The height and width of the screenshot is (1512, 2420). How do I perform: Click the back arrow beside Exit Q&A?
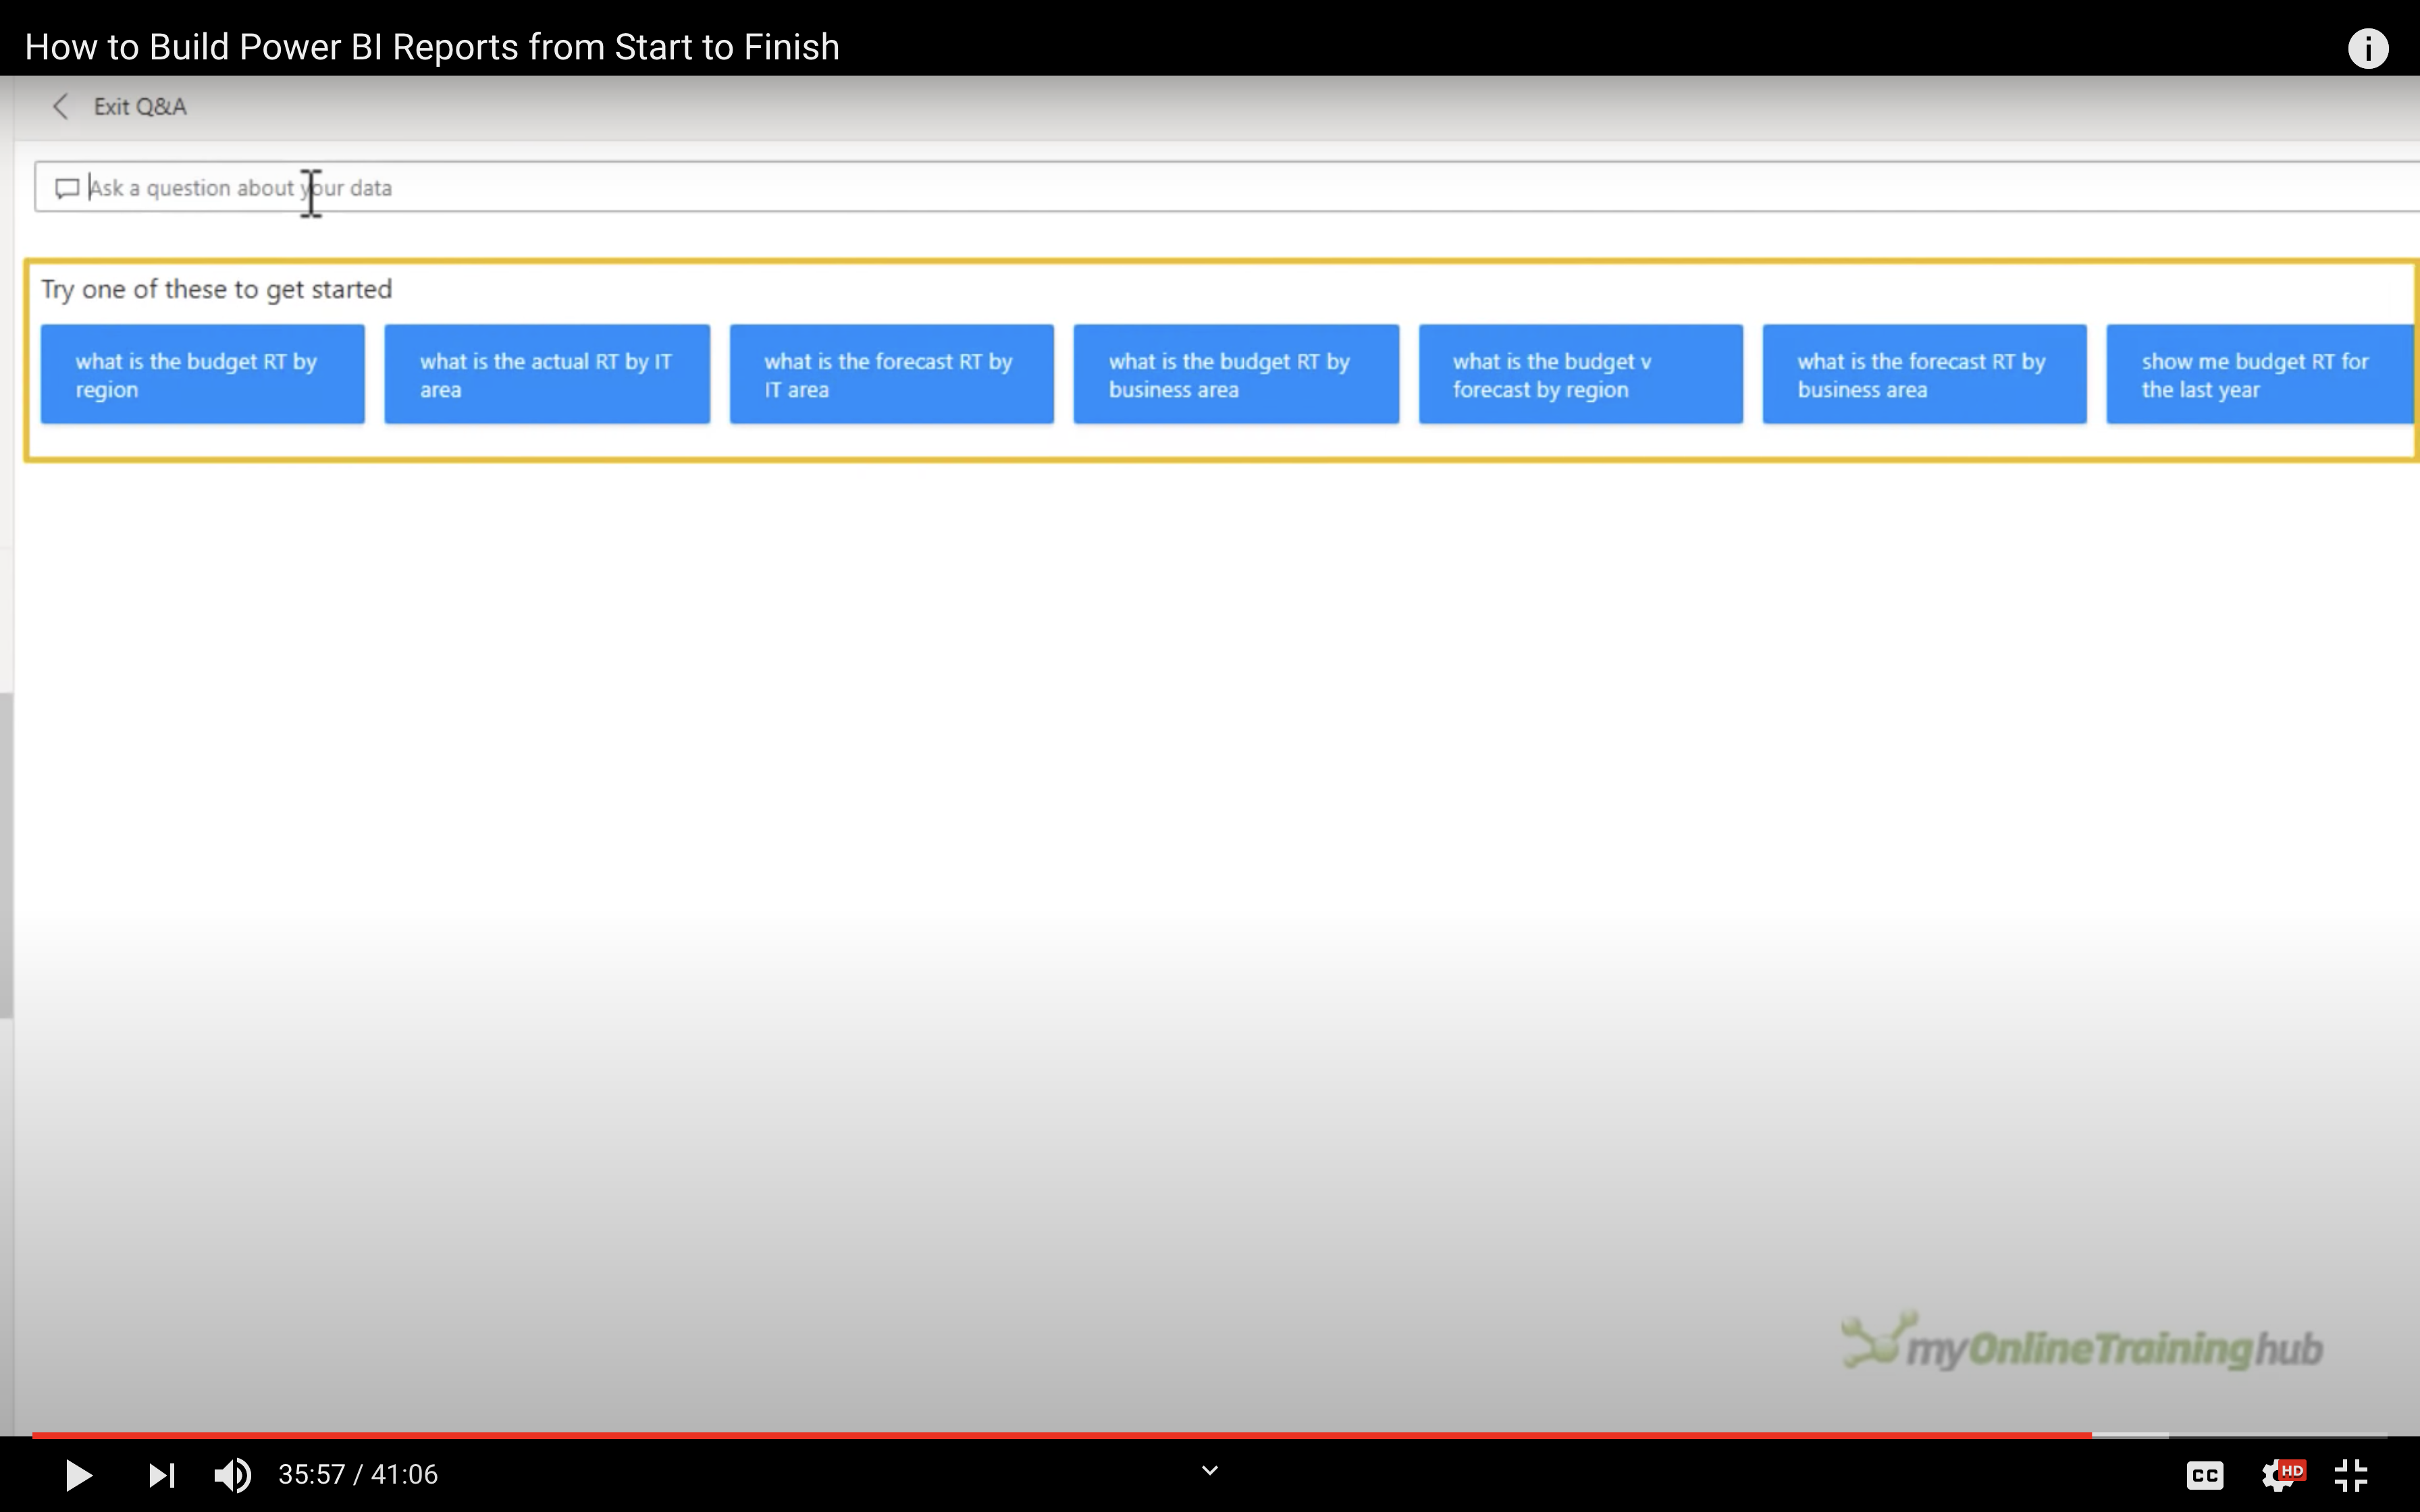tap(61, 107)
